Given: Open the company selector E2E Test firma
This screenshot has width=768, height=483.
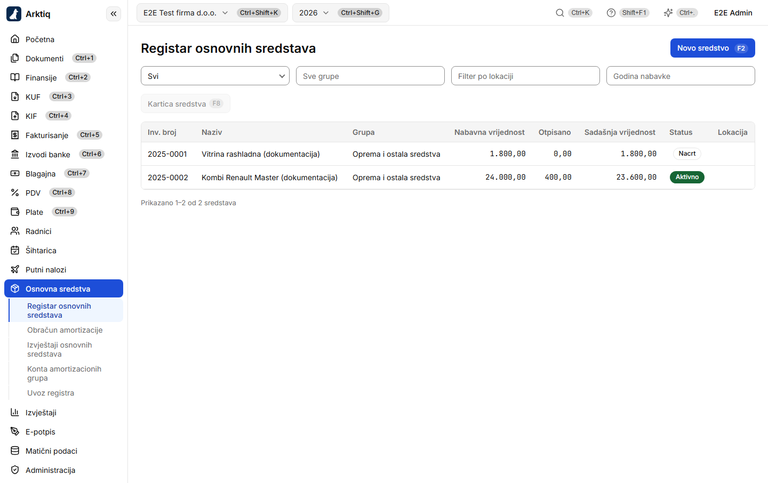Looking at the screenshot, I should pyautogui.click(x=212, y=13).
